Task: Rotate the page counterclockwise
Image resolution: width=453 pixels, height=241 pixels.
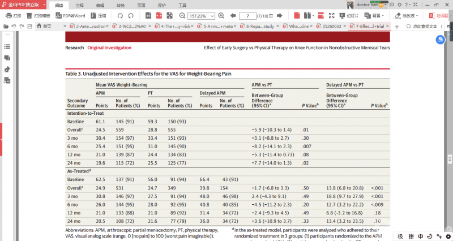Action: 120,15
